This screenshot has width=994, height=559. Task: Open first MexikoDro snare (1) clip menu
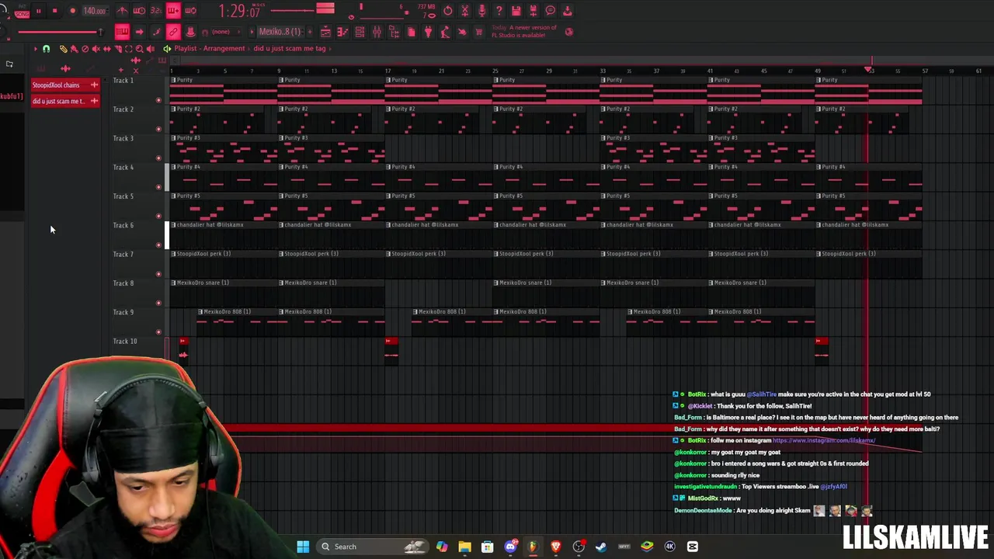[174, 283]
